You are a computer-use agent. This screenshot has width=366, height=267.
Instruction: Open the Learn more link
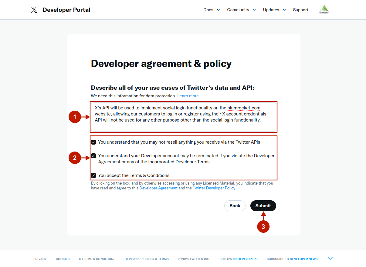tap(188, 96)
